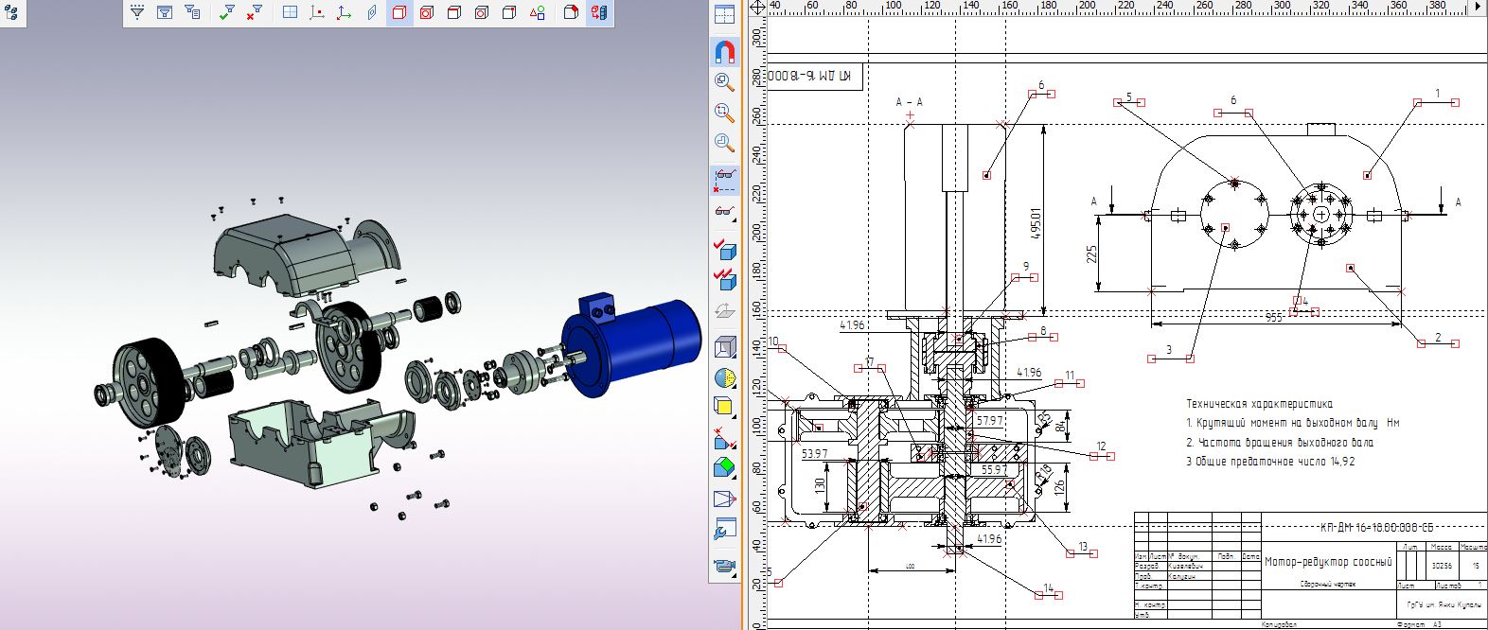This screenshot has width=1488, height=630.
Task: Click the cube with red top edges
Action: (454, 13)
